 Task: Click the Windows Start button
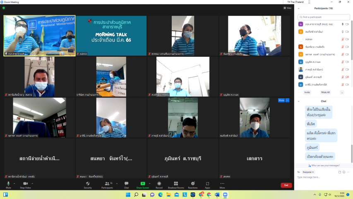click(x=128, y=194)
